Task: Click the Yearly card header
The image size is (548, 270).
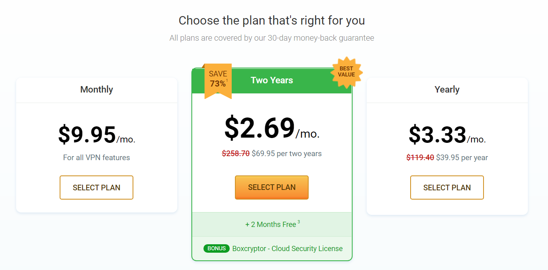Action: pos(447,89)
